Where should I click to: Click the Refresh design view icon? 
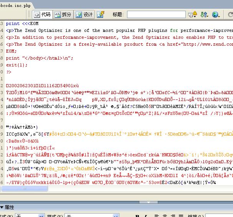230,15
